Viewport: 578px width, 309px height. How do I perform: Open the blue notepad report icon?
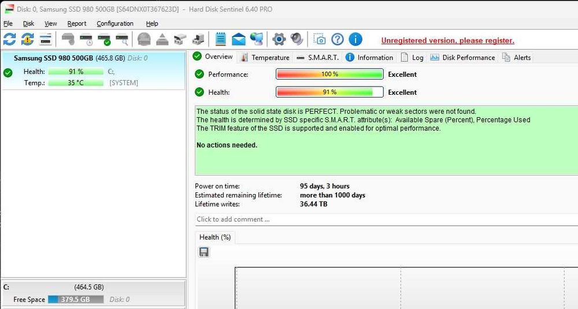tap(220, 39)
